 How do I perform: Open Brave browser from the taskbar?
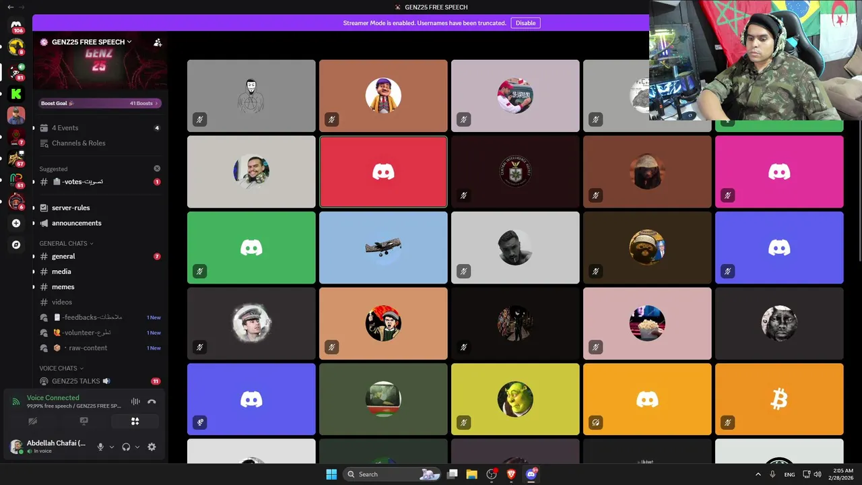511,474
